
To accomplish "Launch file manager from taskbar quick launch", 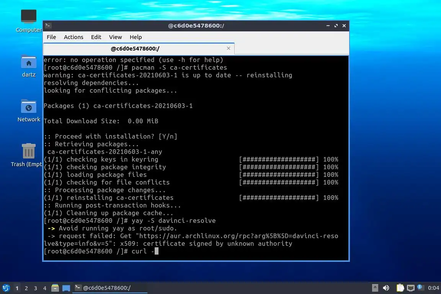I will pyautogui.click(x=55, y=288).
